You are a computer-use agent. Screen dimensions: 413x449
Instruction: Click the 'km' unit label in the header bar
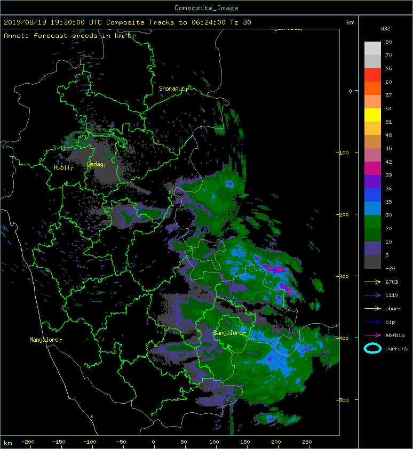point(350,22)
